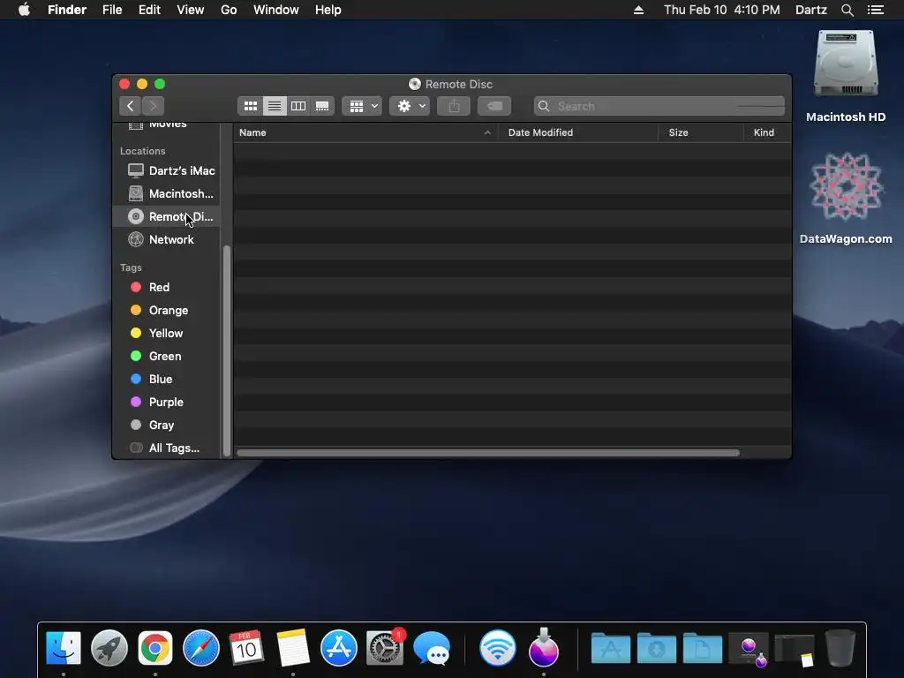Open Spotlight search in menu bar
904x678 pixels.
tap(847, 10)
